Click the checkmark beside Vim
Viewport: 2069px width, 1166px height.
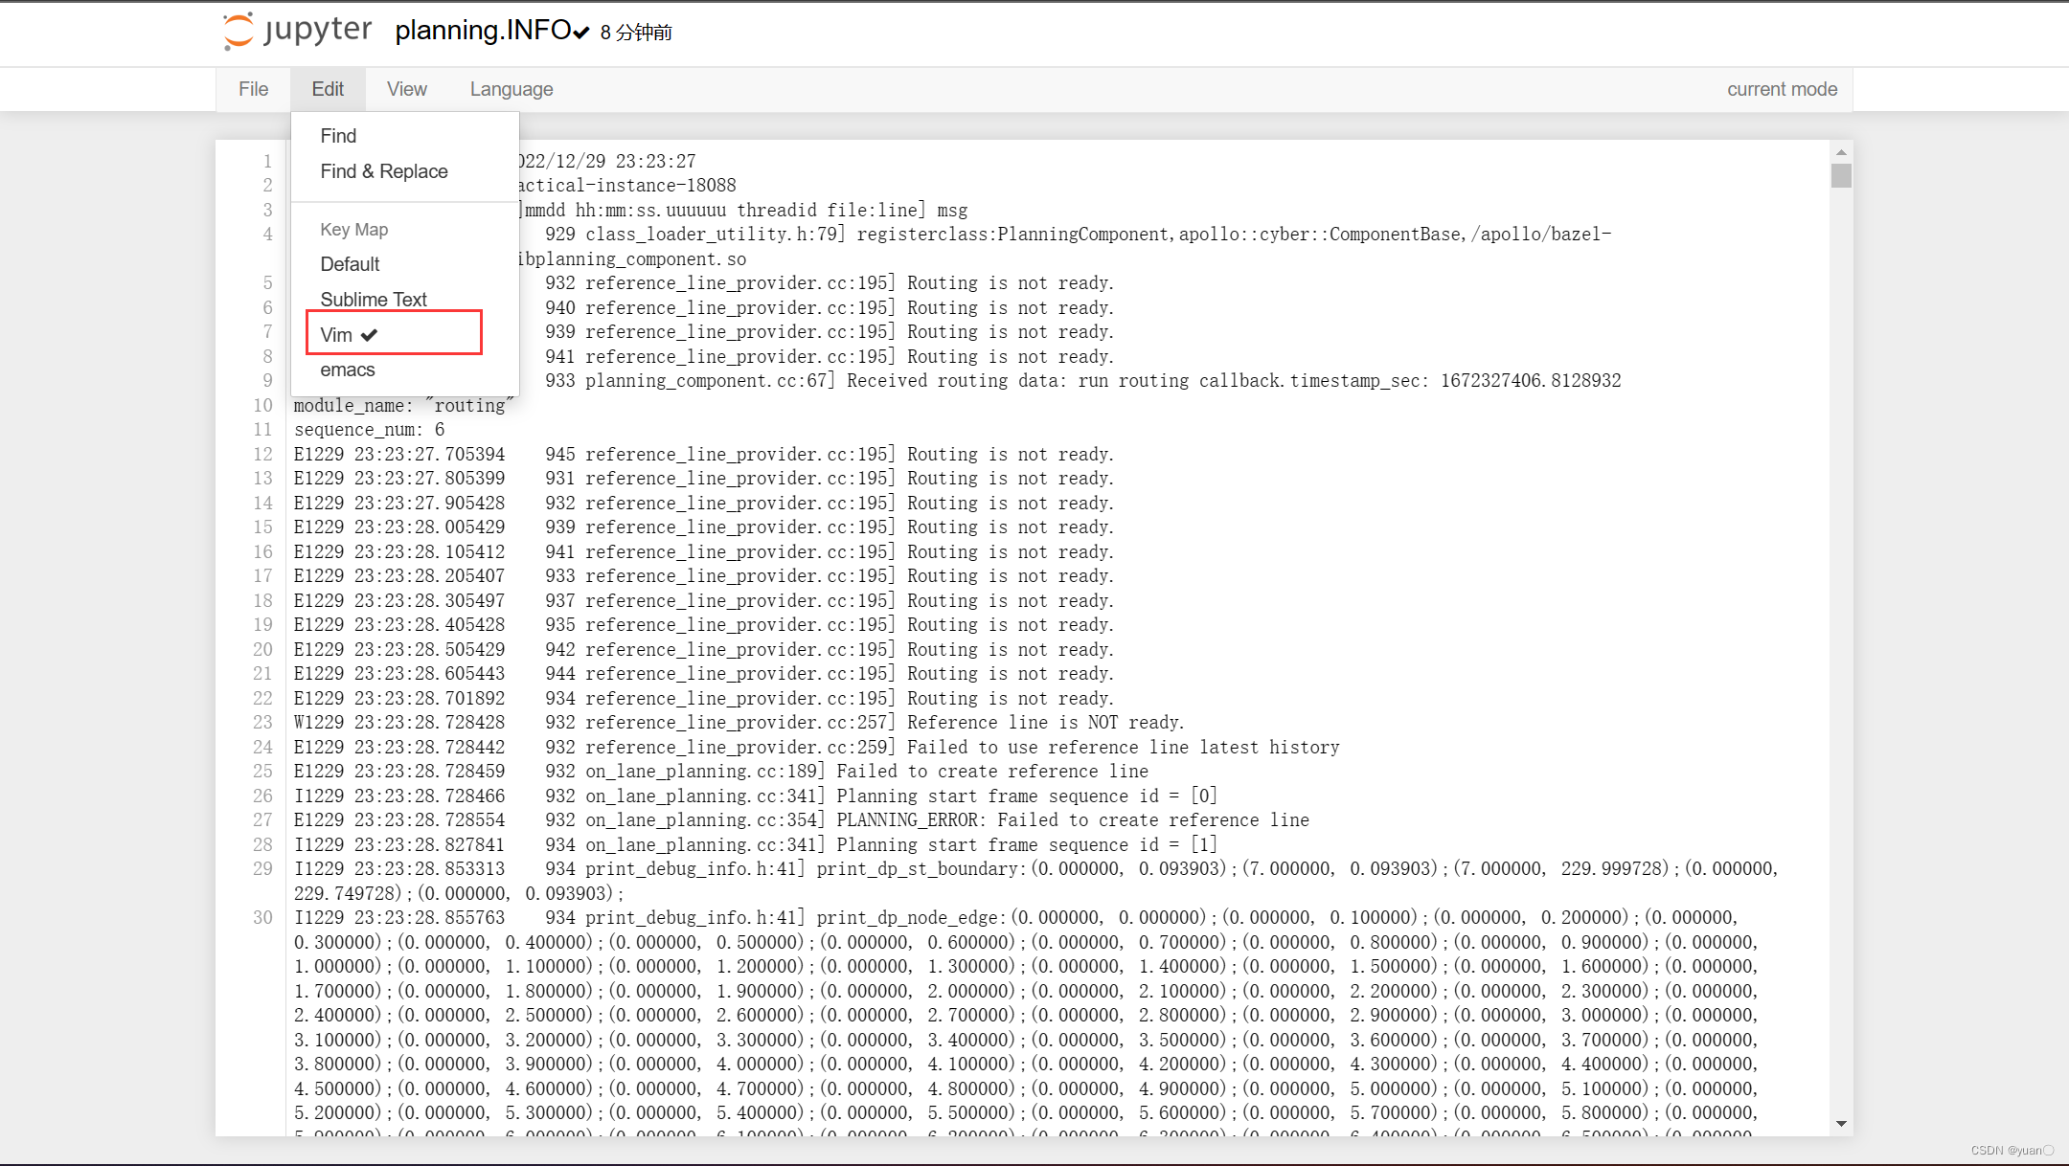coord(370,335)
